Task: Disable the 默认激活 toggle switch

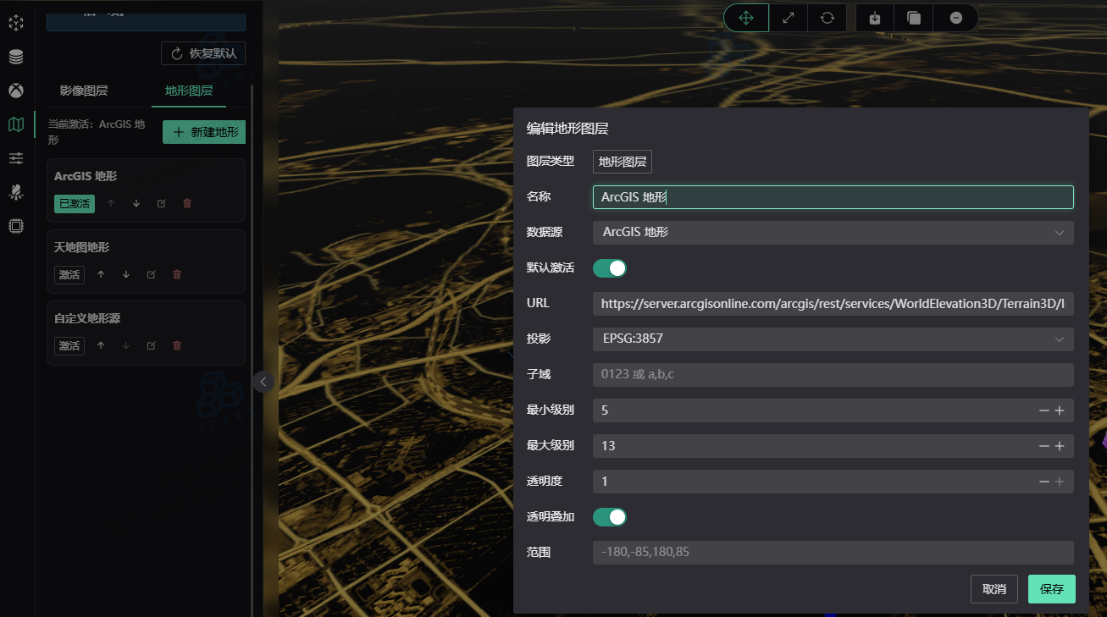Action: 609,267
